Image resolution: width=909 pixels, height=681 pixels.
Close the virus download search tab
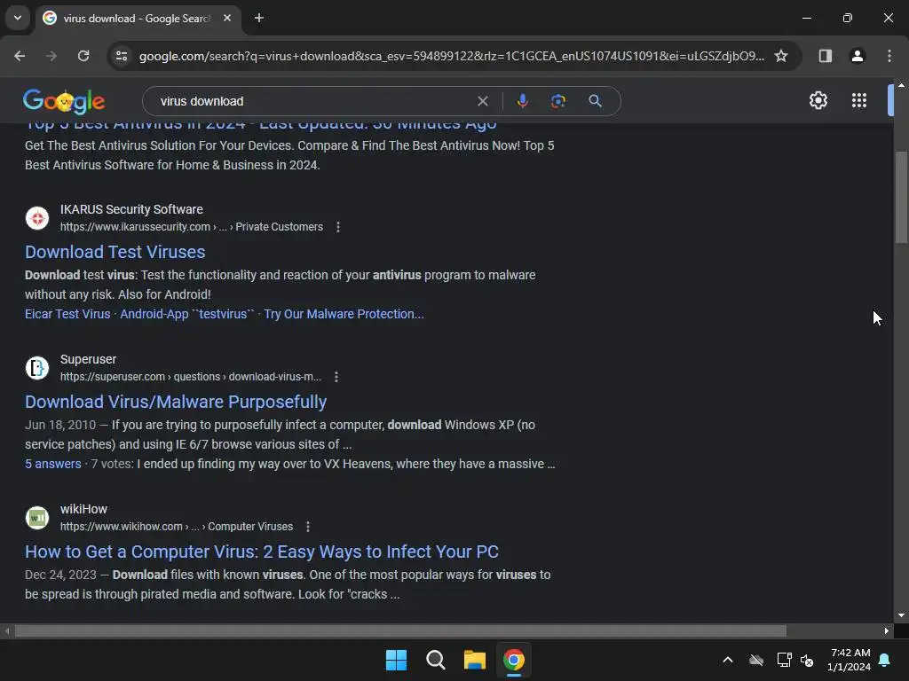pos(227,18)
